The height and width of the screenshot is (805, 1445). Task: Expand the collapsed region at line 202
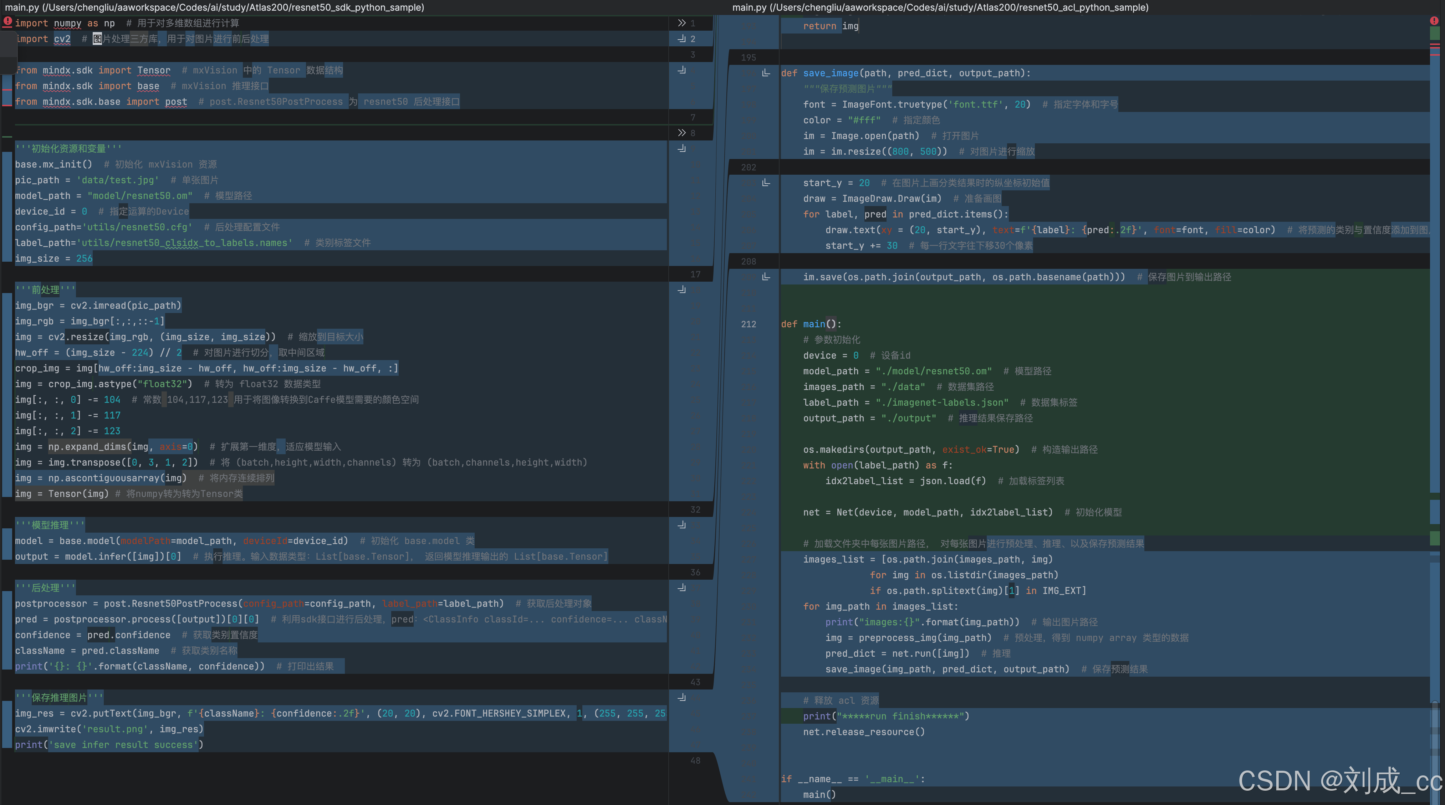tap(748, 167)
